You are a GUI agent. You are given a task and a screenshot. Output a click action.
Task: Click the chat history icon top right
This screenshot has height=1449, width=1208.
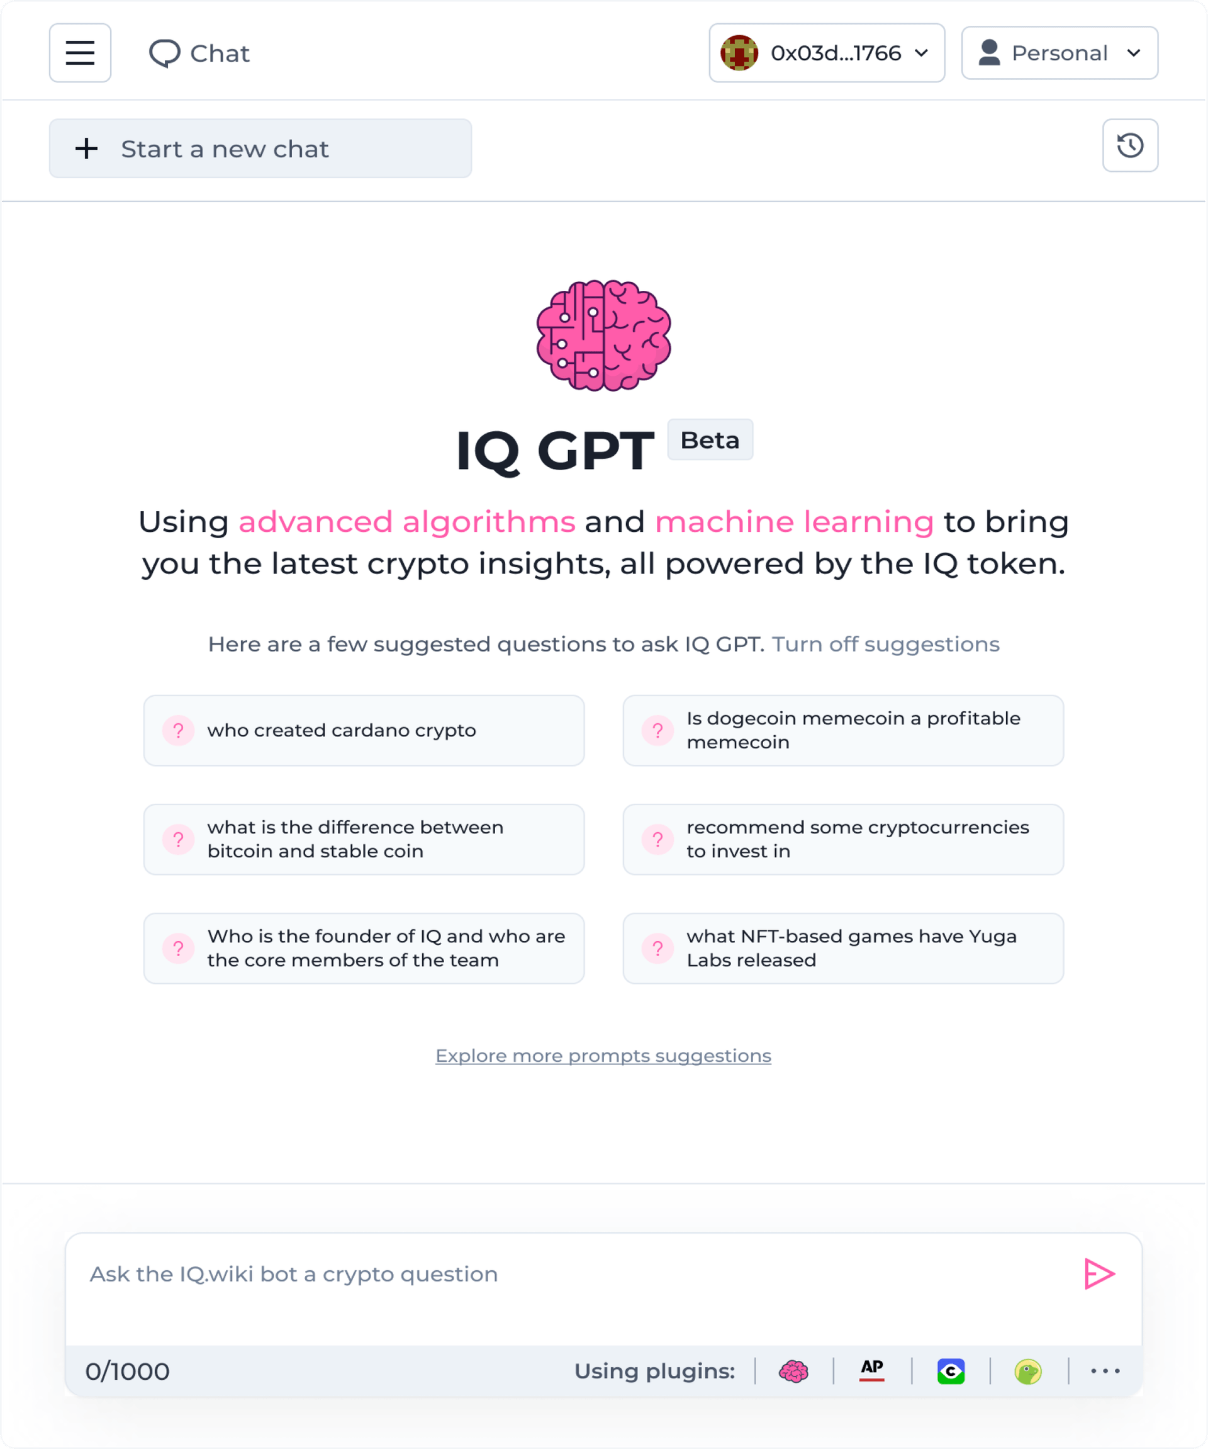tap(1130, 145)
